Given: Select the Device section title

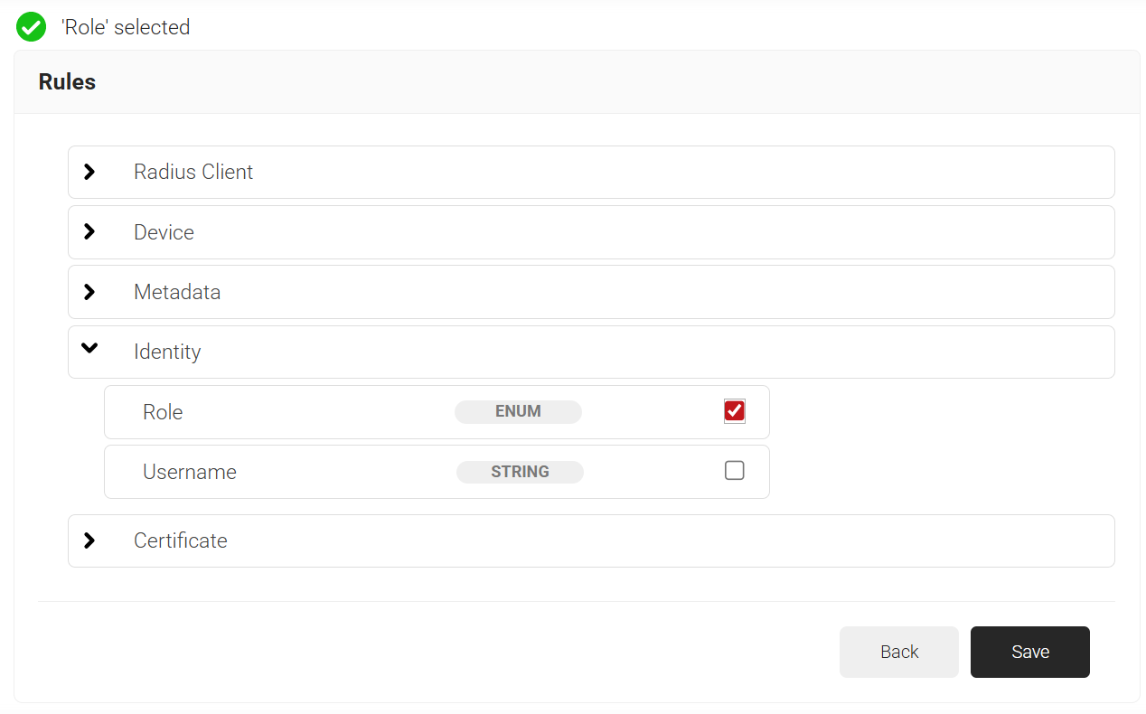Looking at the screenshot, I should pyautogui.click(x=164, y=232).
